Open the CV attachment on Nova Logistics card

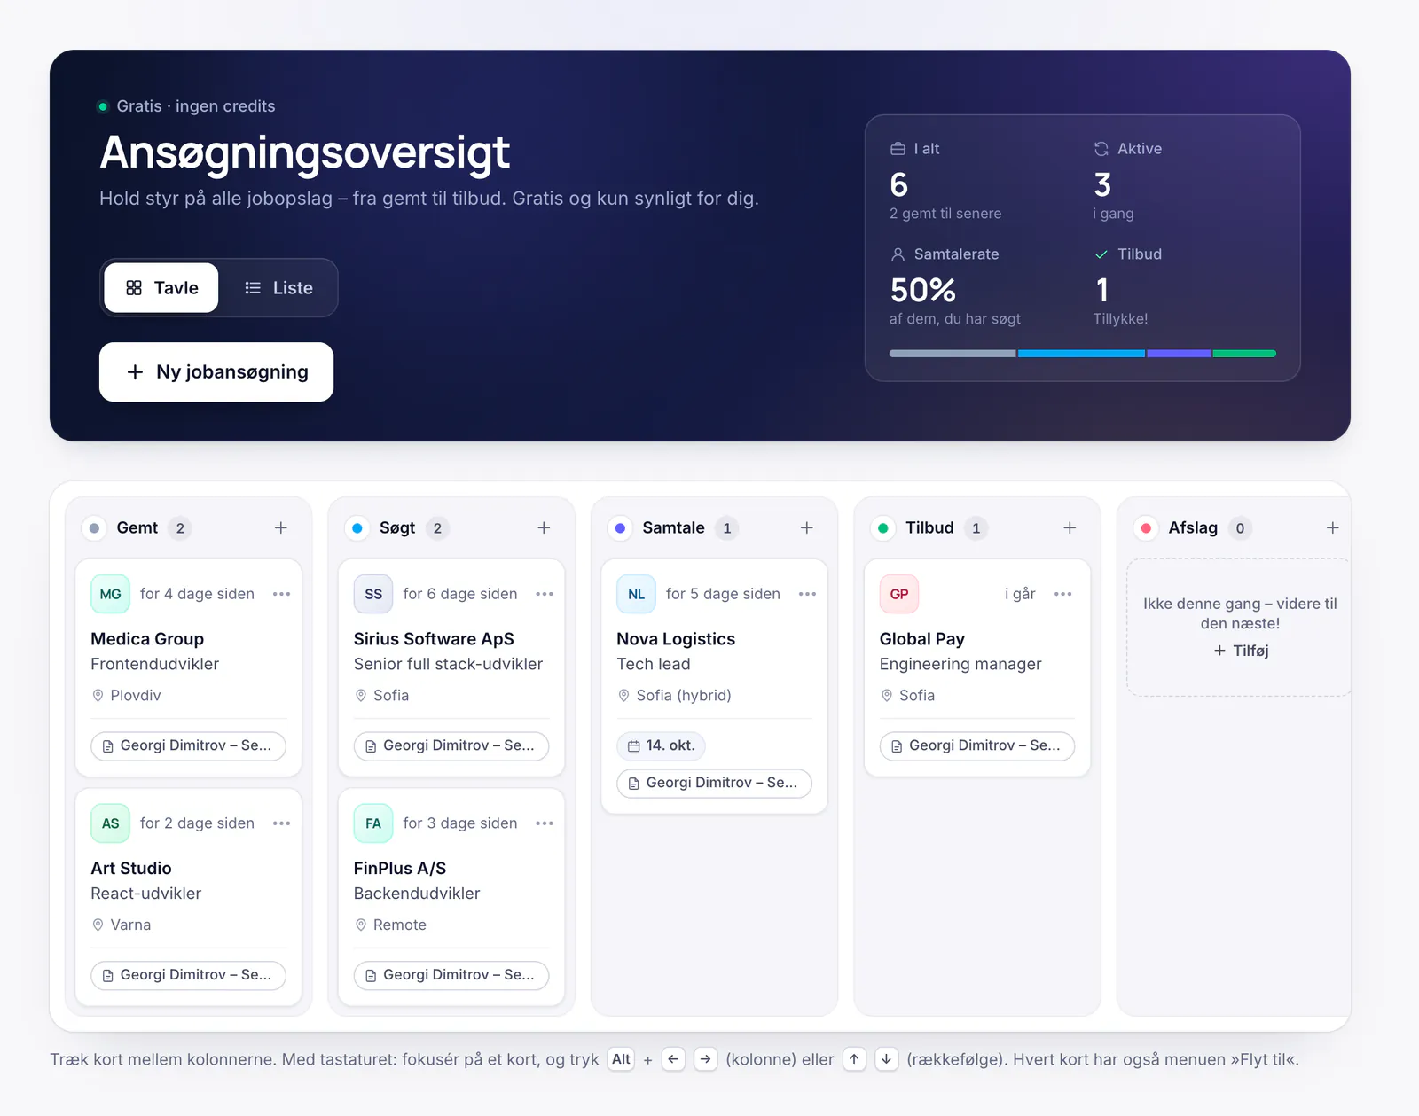pyautogui.click(x=714, y=784)
